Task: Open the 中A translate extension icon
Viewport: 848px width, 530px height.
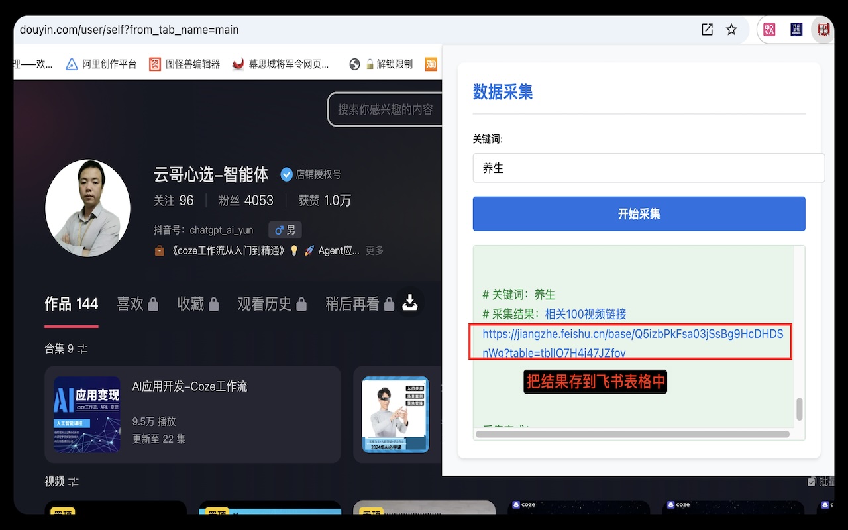Action: (x=768, y=29)
